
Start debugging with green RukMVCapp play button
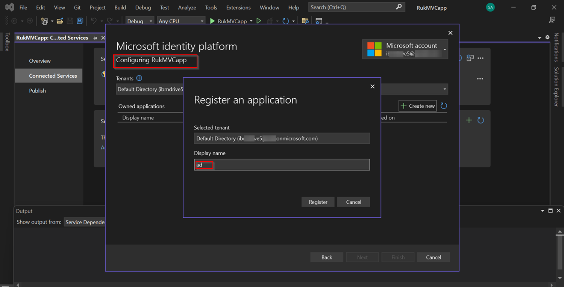pos(229,21)
